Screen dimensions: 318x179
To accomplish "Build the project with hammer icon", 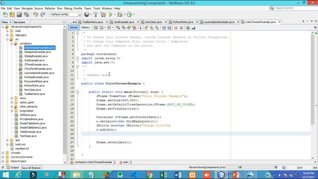I will 95,14.
